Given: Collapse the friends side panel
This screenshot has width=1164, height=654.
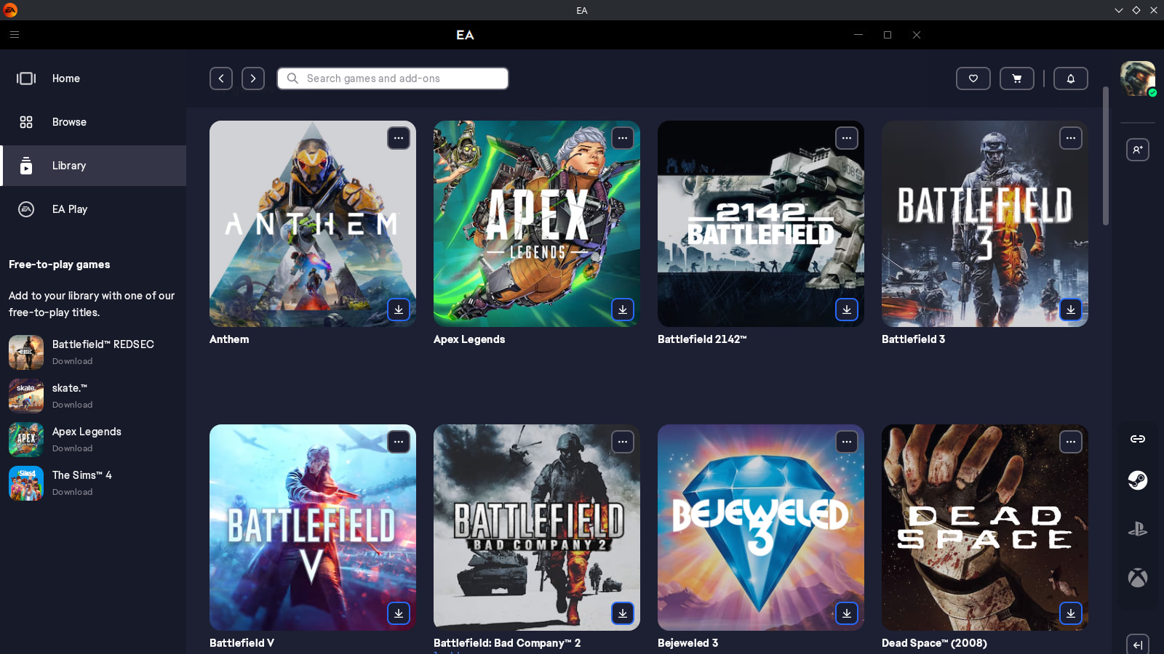Looking at the screenshot, I should click(x=1137, y=645).
